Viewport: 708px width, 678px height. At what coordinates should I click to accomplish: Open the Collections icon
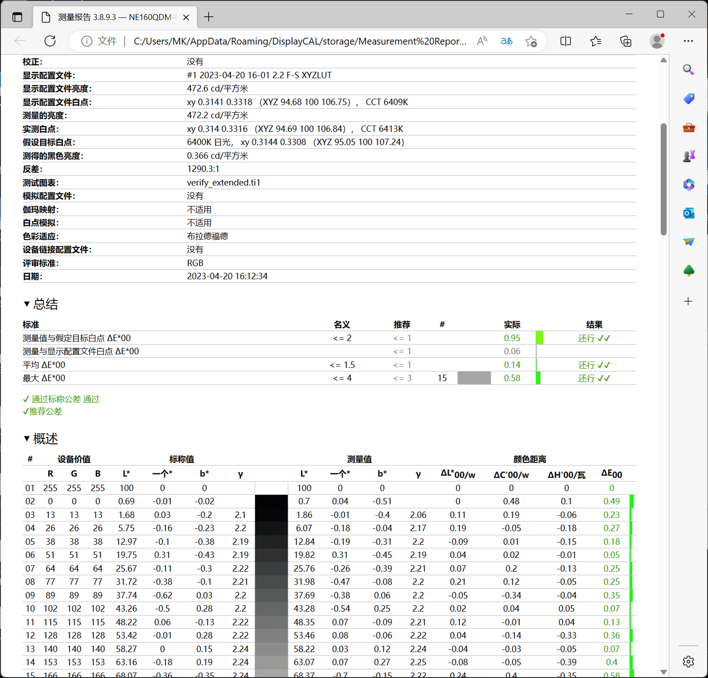point(625,41)
